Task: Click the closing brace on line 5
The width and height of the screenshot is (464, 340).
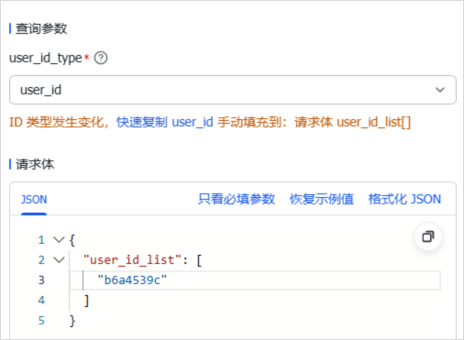Action: point(72,321)
